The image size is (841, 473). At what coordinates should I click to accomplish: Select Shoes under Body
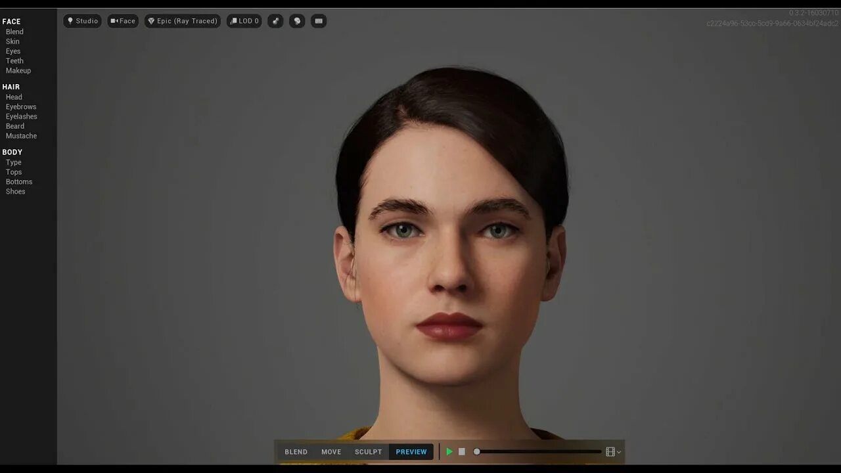[x=15, y=192]
